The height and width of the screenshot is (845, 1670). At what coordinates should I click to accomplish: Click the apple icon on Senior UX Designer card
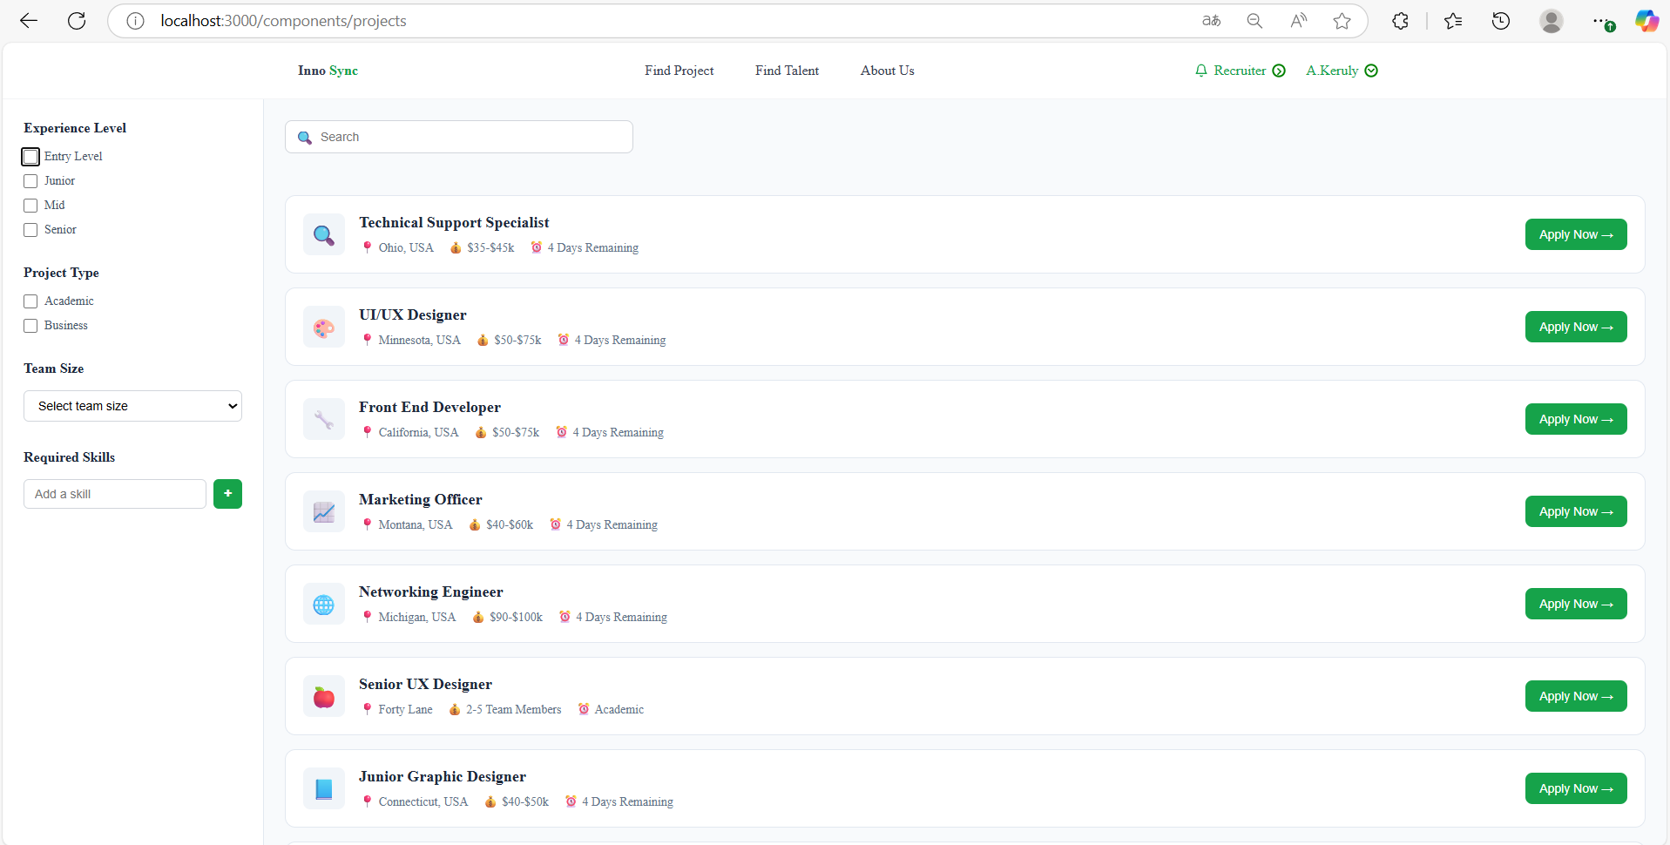(x=323, y=696)
